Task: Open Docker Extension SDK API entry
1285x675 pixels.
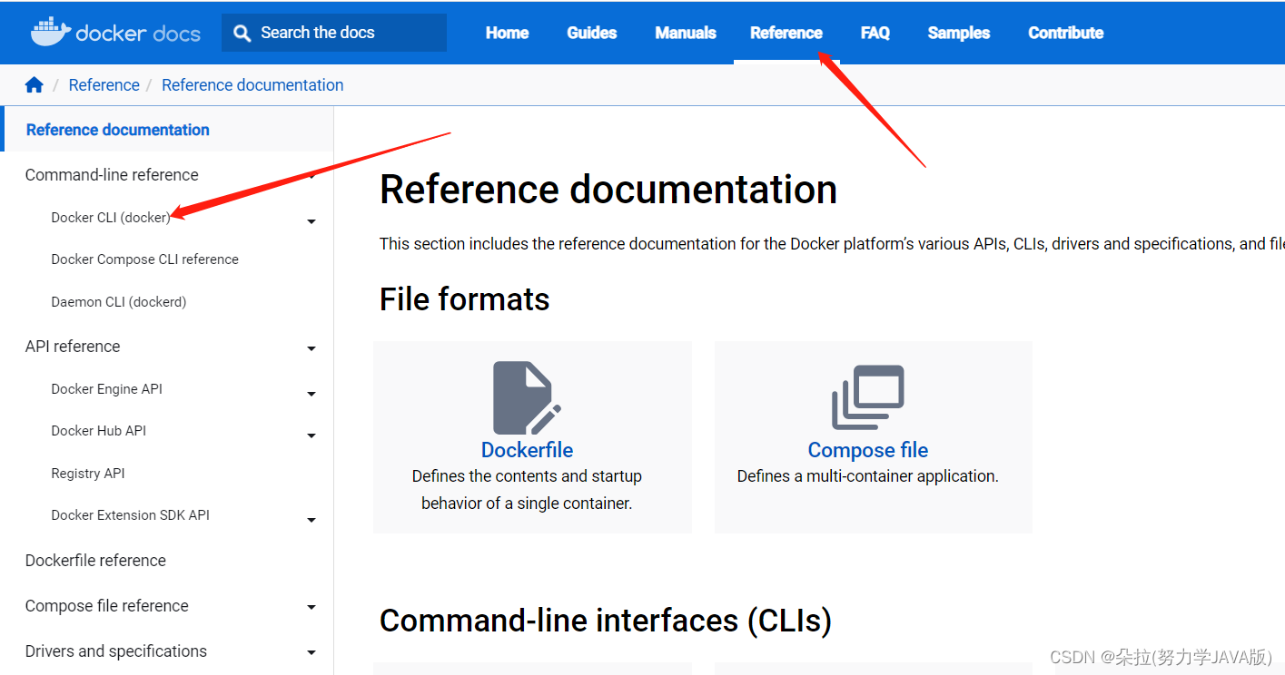Action: [131, 515]
